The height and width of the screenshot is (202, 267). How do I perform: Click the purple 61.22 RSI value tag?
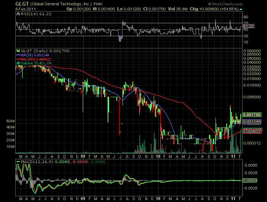click(x=248, y=26)
